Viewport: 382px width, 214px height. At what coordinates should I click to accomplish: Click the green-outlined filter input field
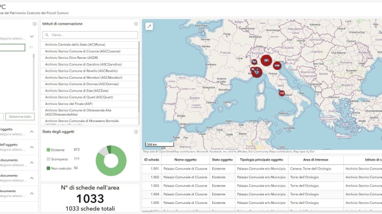click(12, 47)
